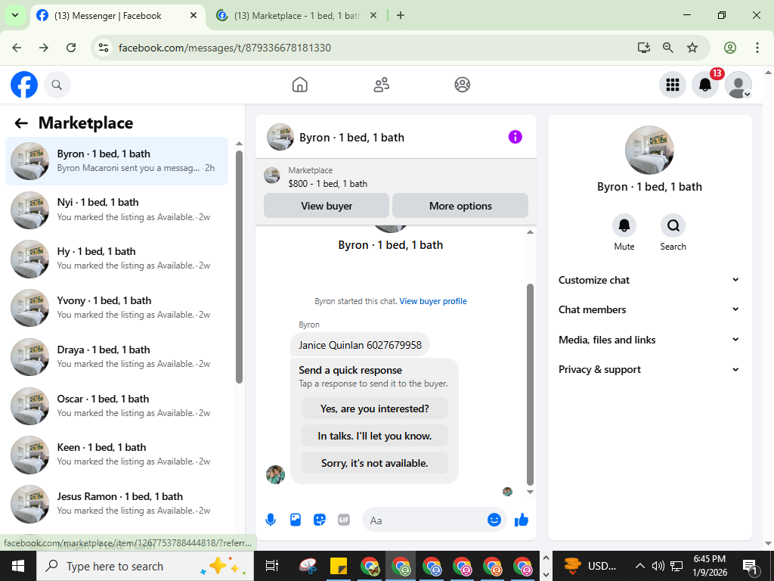Open Chrome profile icon

click(x=730, y=48)
